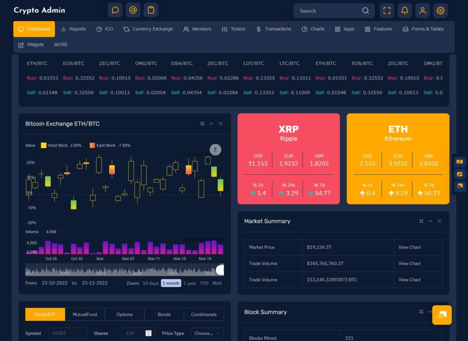Viewport: 468px width, 341px height.
Task: Open the MORE navigation menu
Action: click(61, 45)
